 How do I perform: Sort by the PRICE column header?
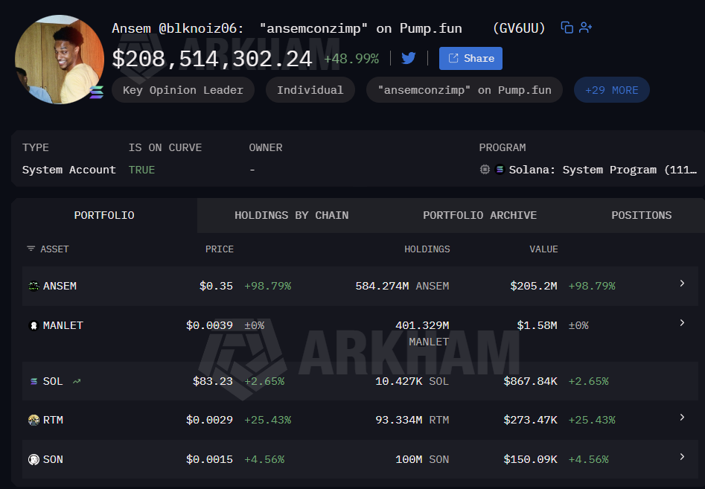coord(220,249)
